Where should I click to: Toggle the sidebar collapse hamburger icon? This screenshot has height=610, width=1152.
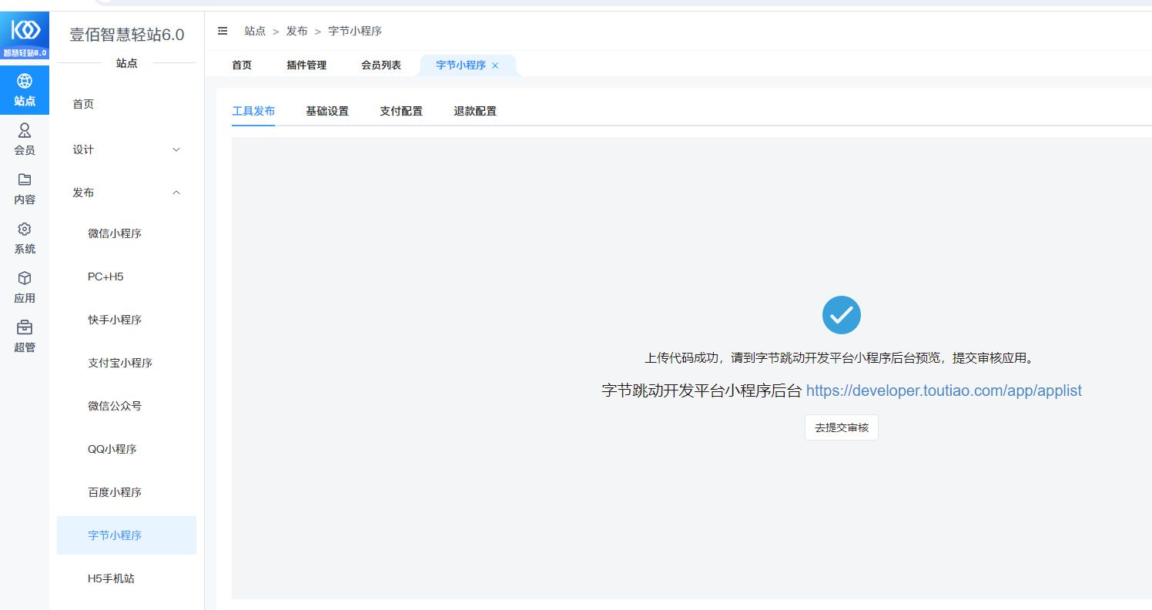(223, 31)
